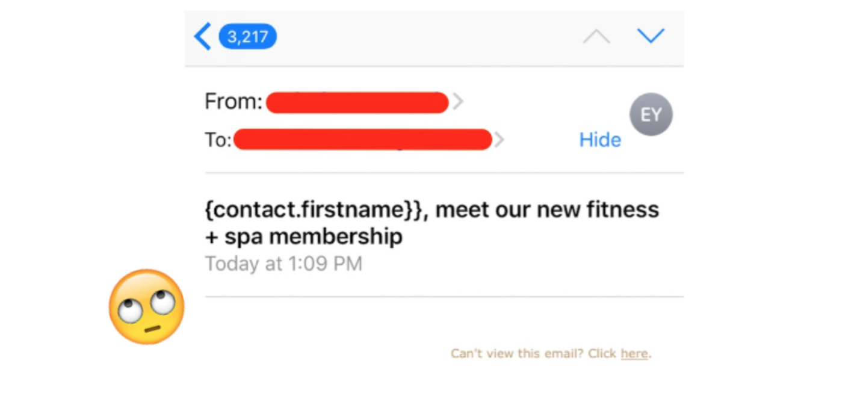Click the rolling-eyes emoji

pos(146,307)
